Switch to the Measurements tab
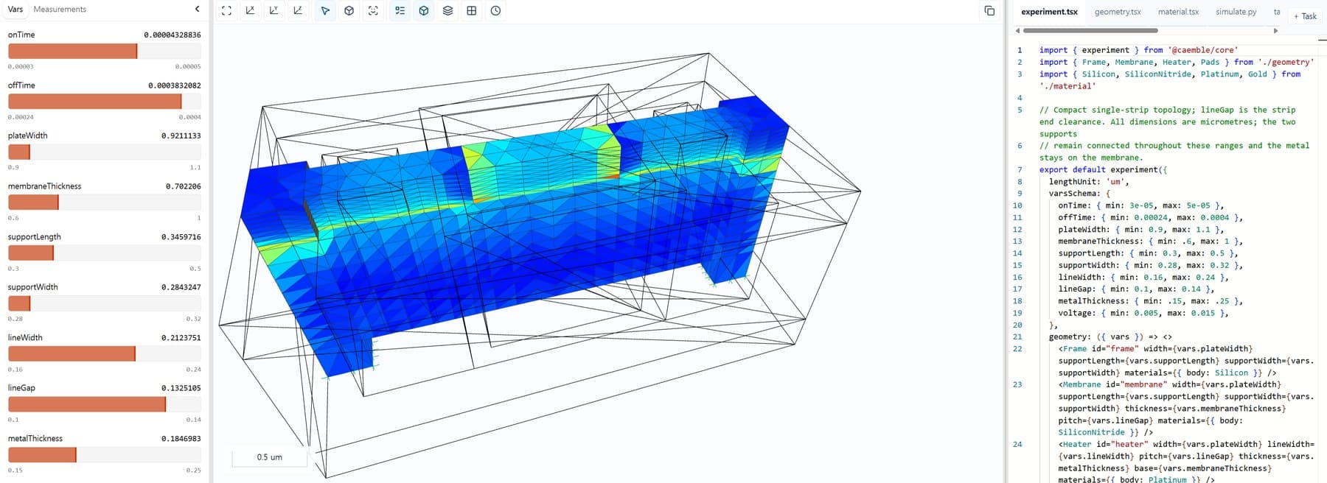The width and height of the screenshot is (1327, 483). (x=60, y=9)
